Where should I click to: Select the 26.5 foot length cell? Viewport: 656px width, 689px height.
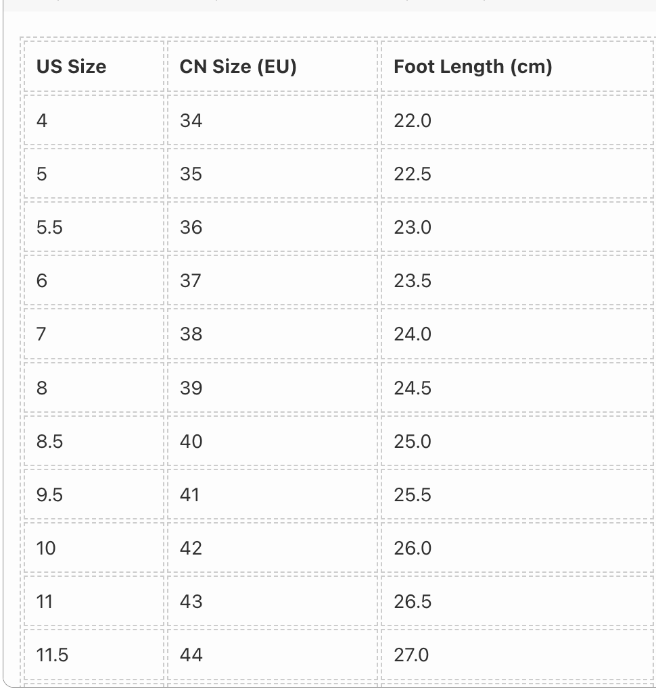[x=517, y=601]
